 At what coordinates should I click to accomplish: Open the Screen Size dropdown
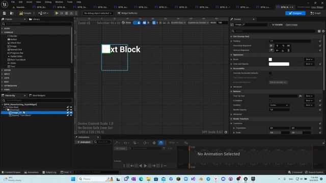(x=178, y=22)
